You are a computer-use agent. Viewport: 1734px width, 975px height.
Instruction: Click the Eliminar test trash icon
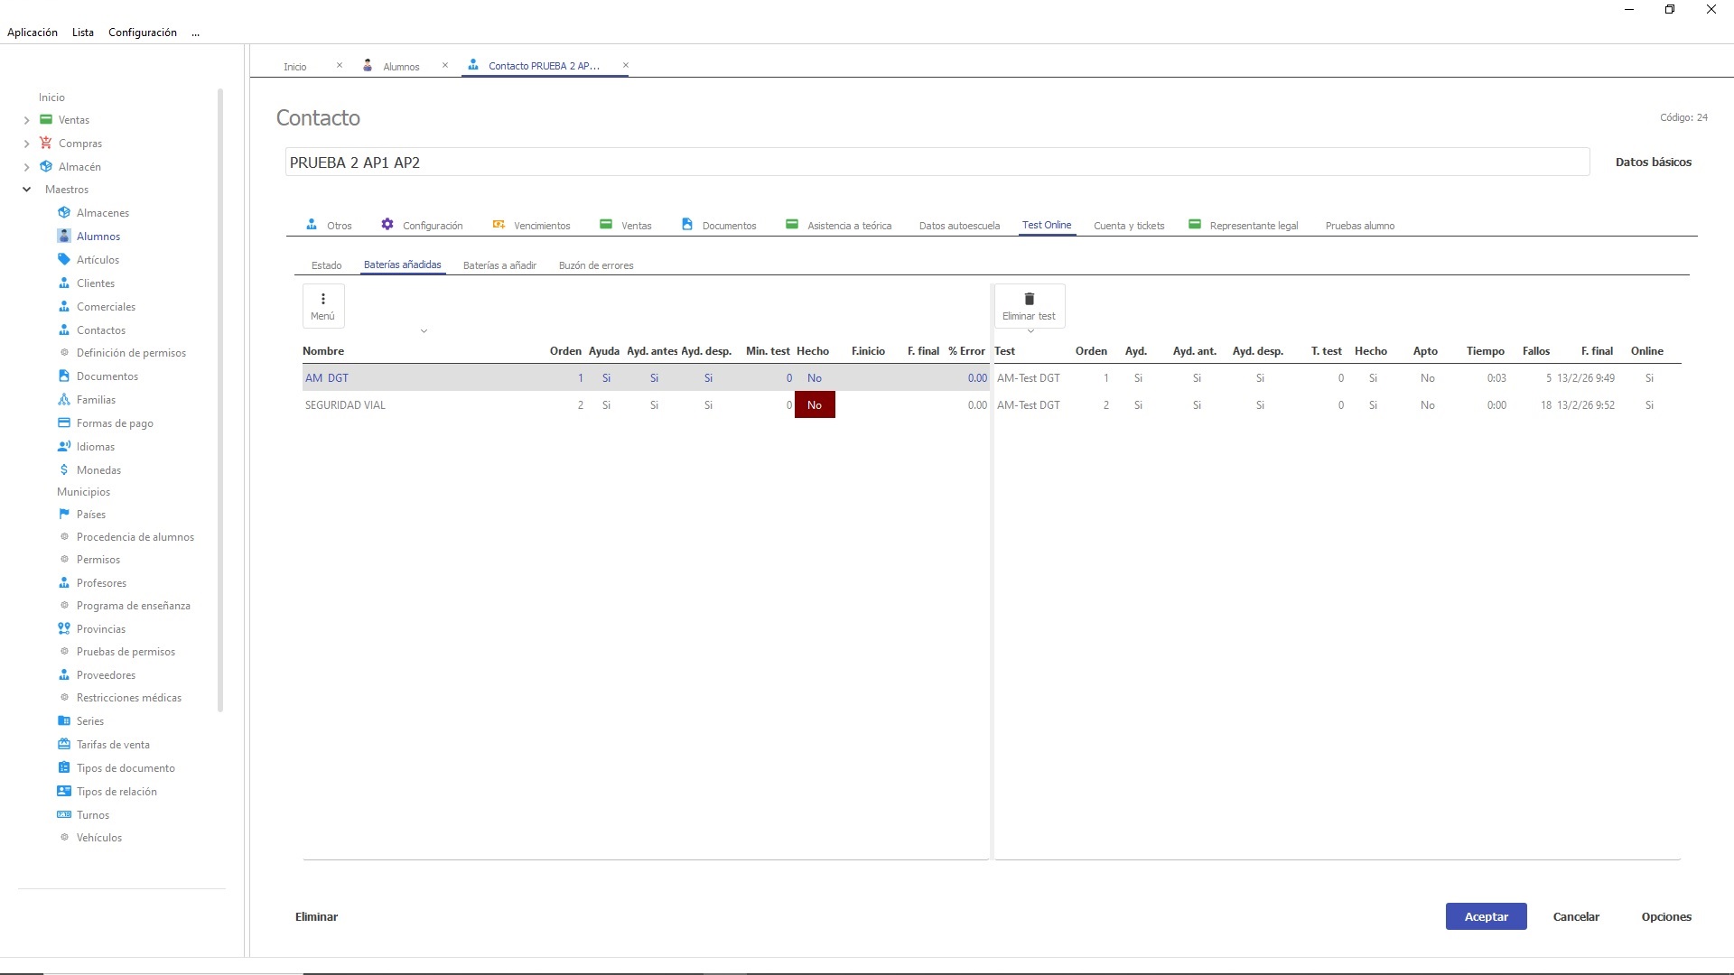[x=1029, y=300]
